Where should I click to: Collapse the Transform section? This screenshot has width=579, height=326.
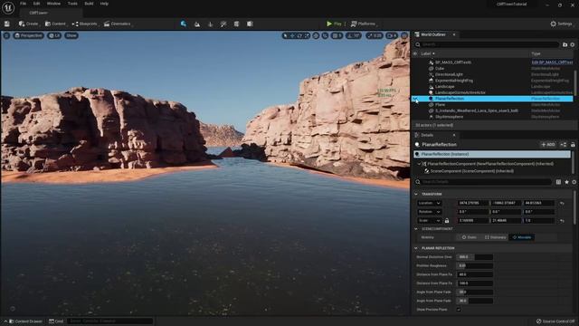coord(416,194)
